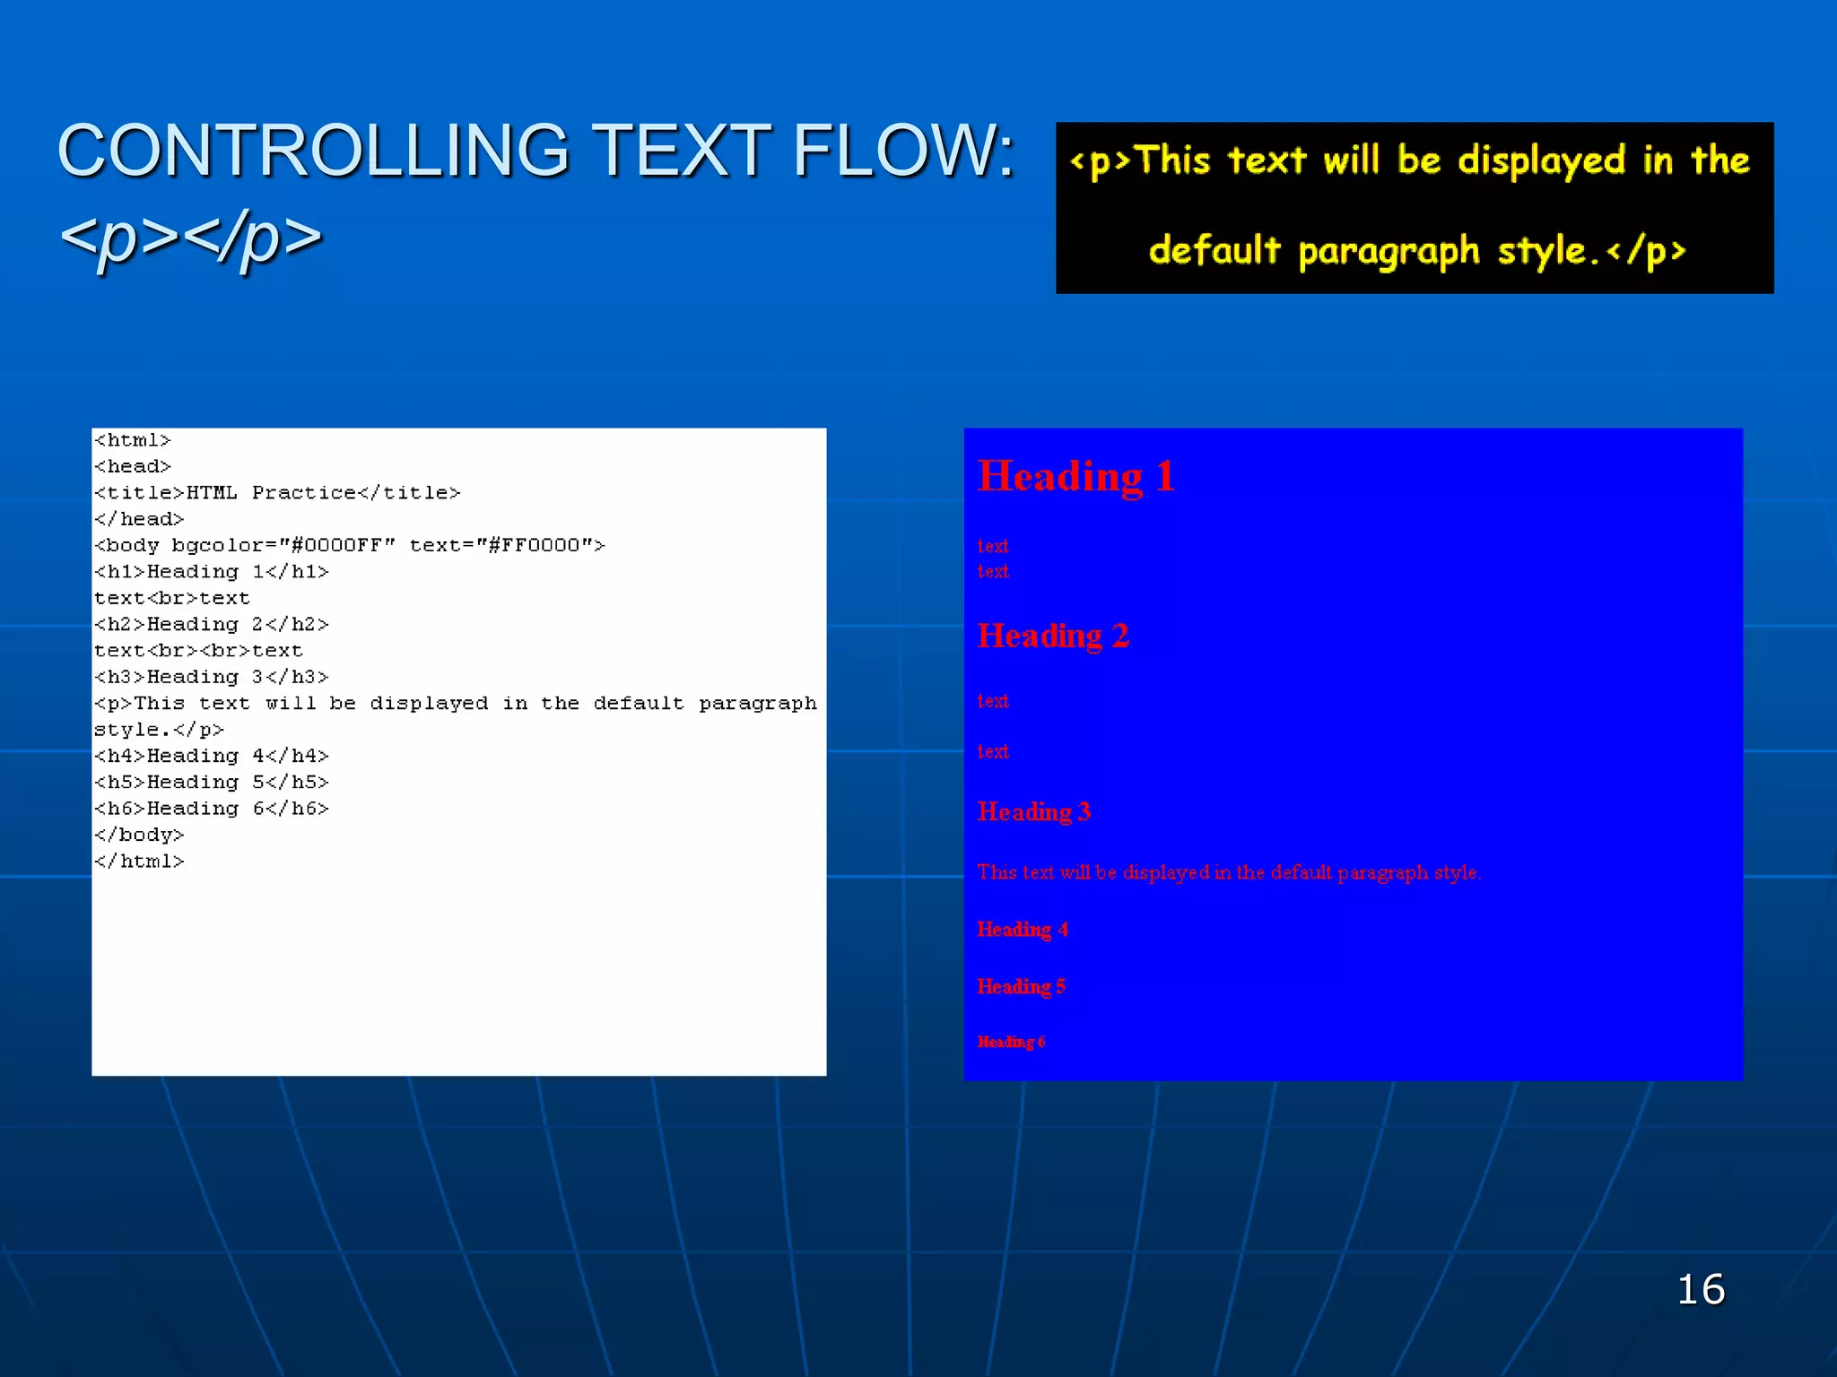Click the '<h4>Heading 4</h4>' code line

(x=212, y=756)
